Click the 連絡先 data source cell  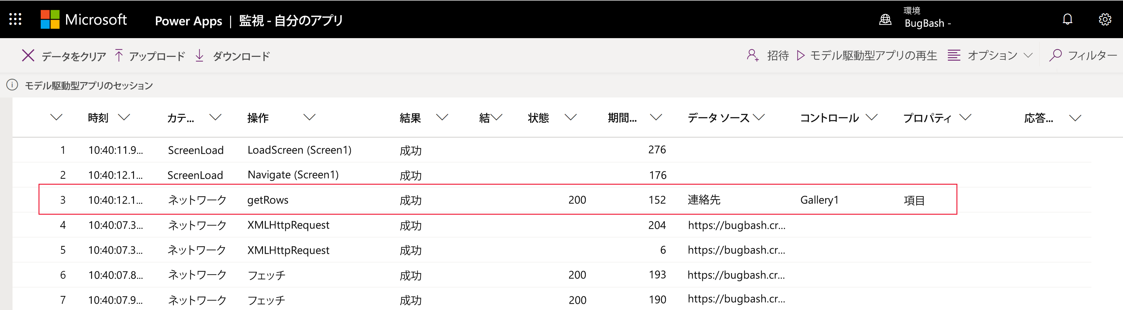(x=704, y=200)
